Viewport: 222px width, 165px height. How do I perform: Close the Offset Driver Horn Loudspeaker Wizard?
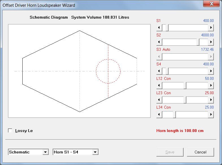pos(211,3)
